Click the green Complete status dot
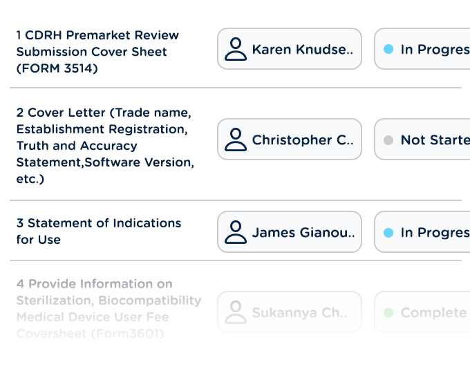The width and height of the screenshot is (470, 373). coord(388,312)
